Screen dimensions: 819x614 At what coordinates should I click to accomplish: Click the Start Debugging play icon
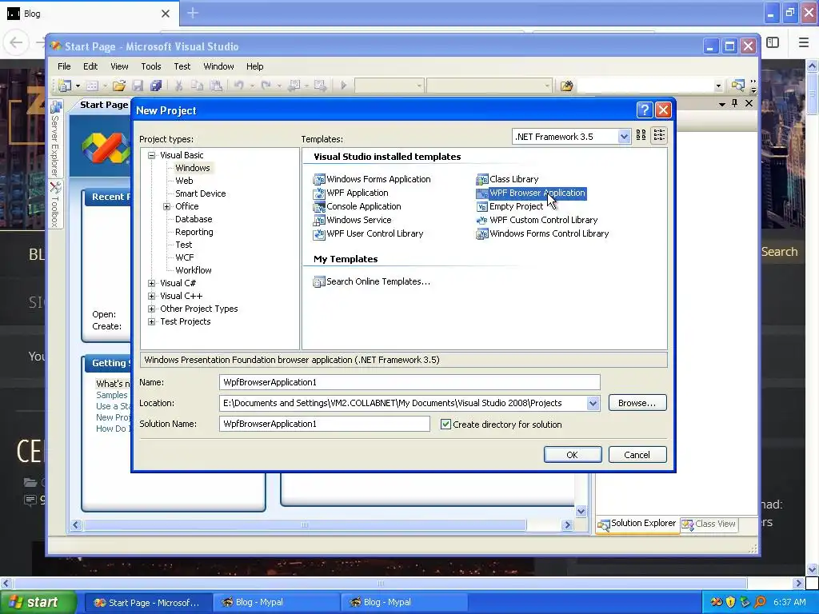pos(343,85)
